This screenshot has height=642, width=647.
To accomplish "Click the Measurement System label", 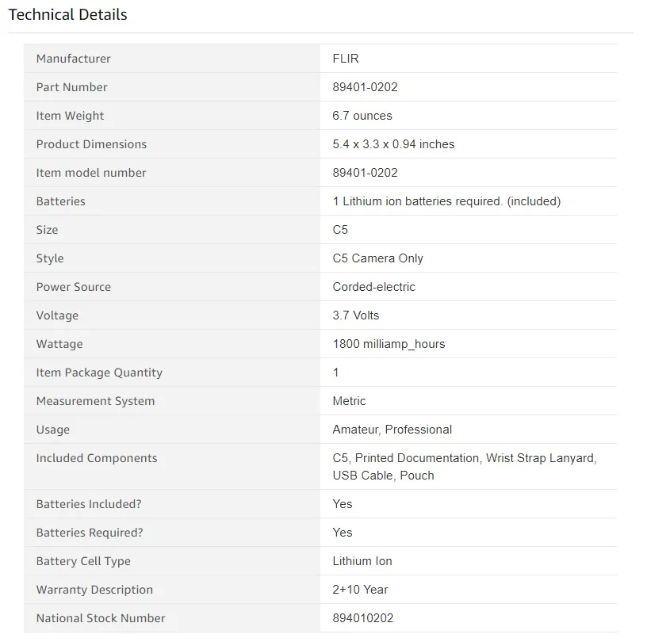I will [x=95, y=401].
